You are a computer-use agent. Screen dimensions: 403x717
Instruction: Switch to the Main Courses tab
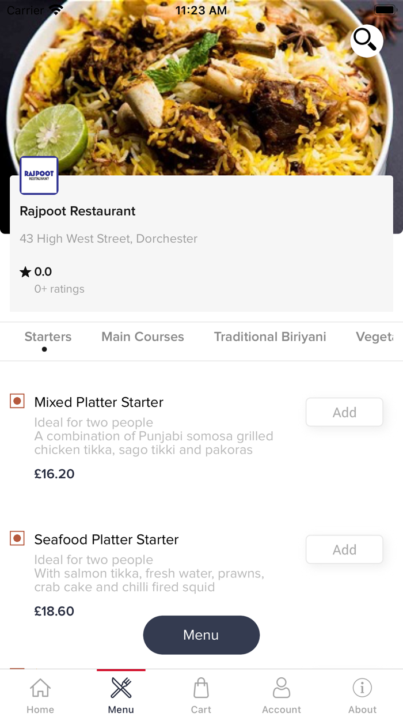142,337
